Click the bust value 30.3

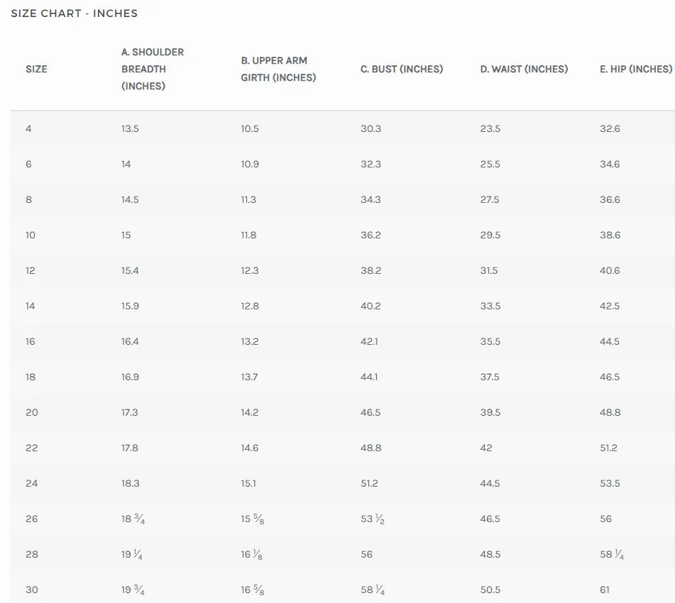(371, 128)
